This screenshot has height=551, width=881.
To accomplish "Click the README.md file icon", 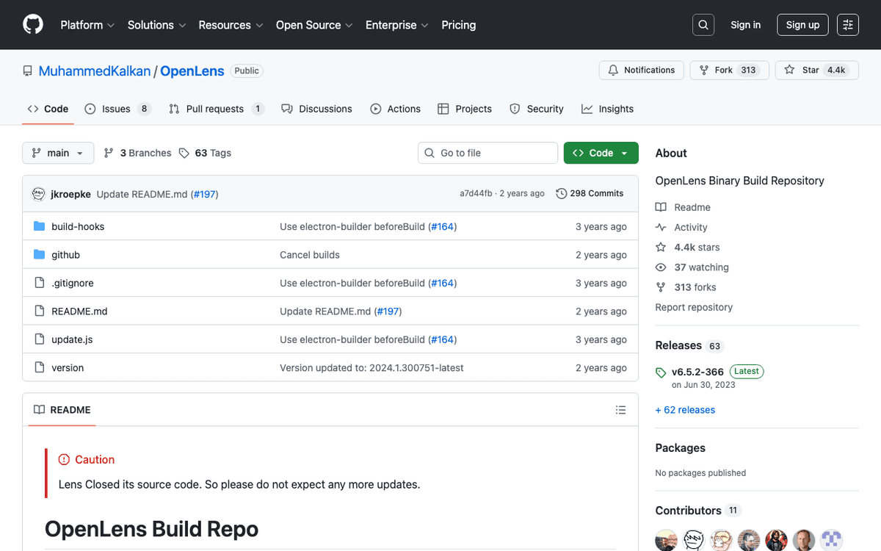I will click(40, 311).
